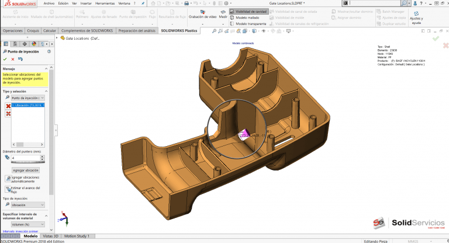Viewport: 449px width, 243px height.
Task: Switch to Preparación del análisis tab
Action: pos(138,30)
